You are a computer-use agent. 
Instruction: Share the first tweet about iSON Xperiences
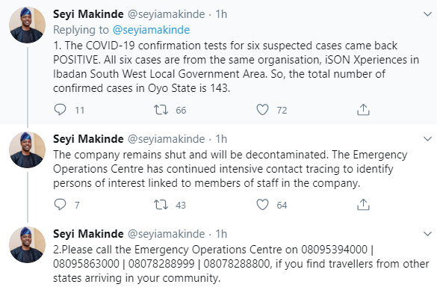coord(363,110)
